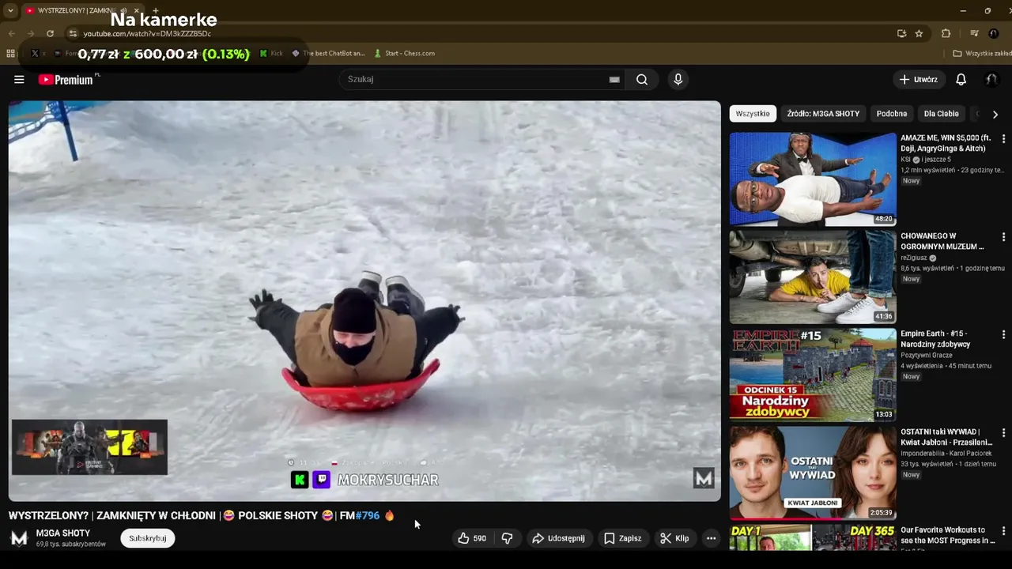Click the Our Favorite Workouts video title
Image resolution: width=1012 pixels, height=569 pixels.
coord(947,535)
